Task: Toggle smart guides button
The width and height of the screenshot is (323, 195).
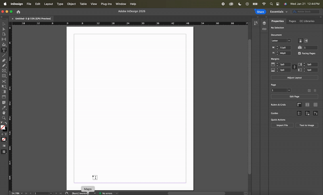Action: tap(315, 113)
